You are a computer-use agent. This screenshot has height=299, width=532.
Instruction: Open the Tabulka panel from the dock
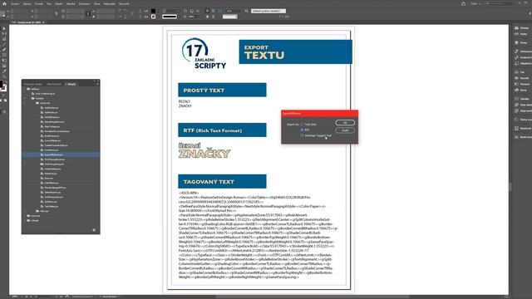point(521,99)
